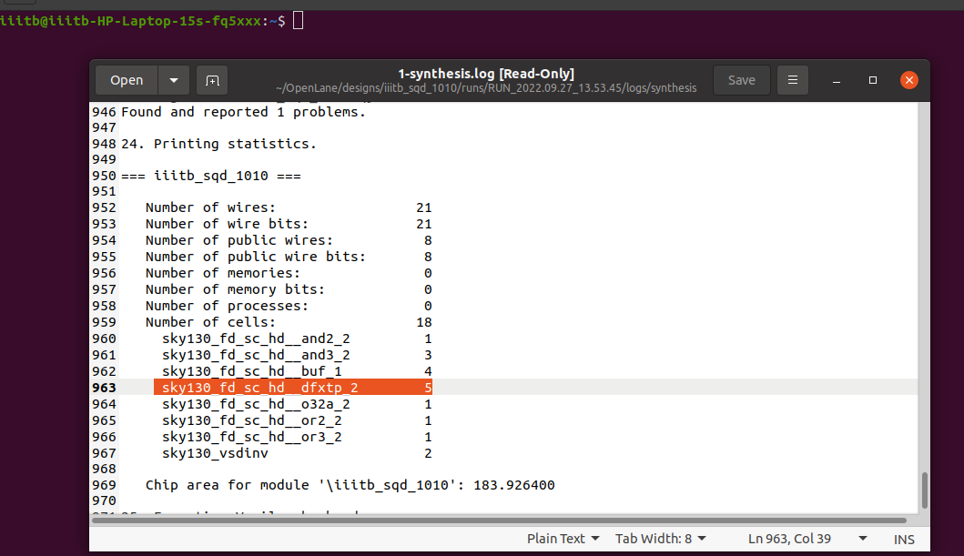Click 'Number of processes:' line
The height and width of the screenshot is (556, 964).
pyautogui.click(x=289, y=306)
